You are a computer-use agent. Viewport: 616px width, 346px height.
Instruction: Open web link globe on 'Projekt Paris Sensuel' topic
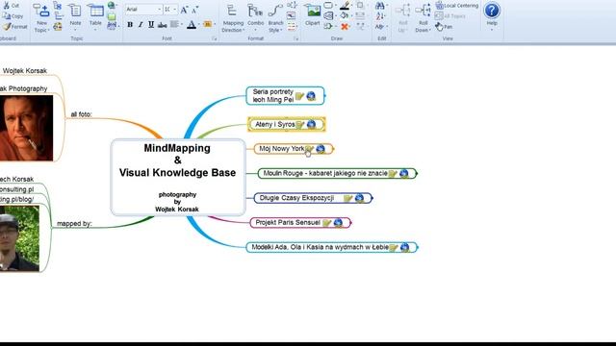click(x=338, y=223)
